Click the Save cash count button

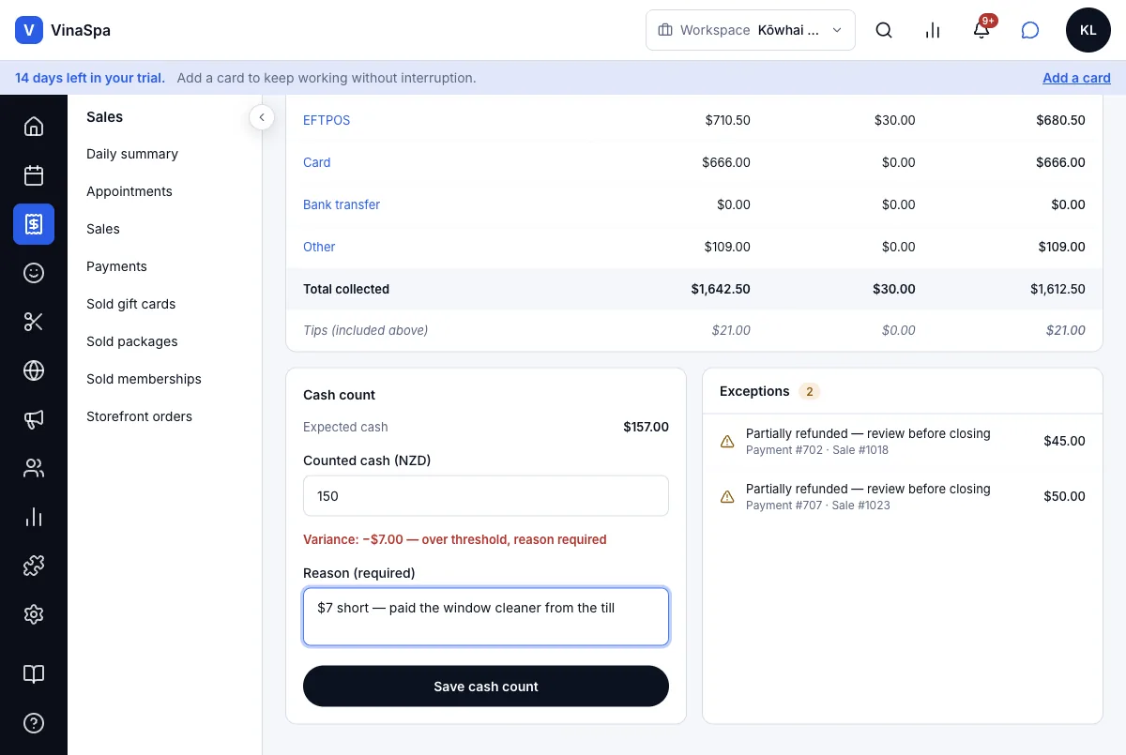pyautogui.click(x=486, y=687)
